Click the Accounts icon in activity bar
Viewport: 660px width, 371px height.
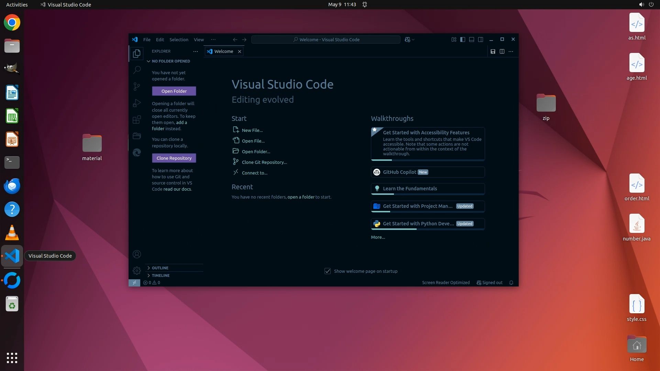137,254
